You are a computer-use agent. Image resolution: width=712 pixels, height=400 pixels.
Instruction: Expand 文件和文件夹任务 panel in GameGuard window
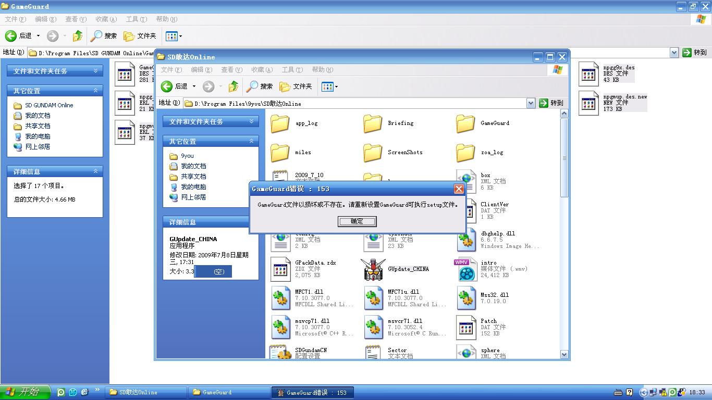coord(95,71)
